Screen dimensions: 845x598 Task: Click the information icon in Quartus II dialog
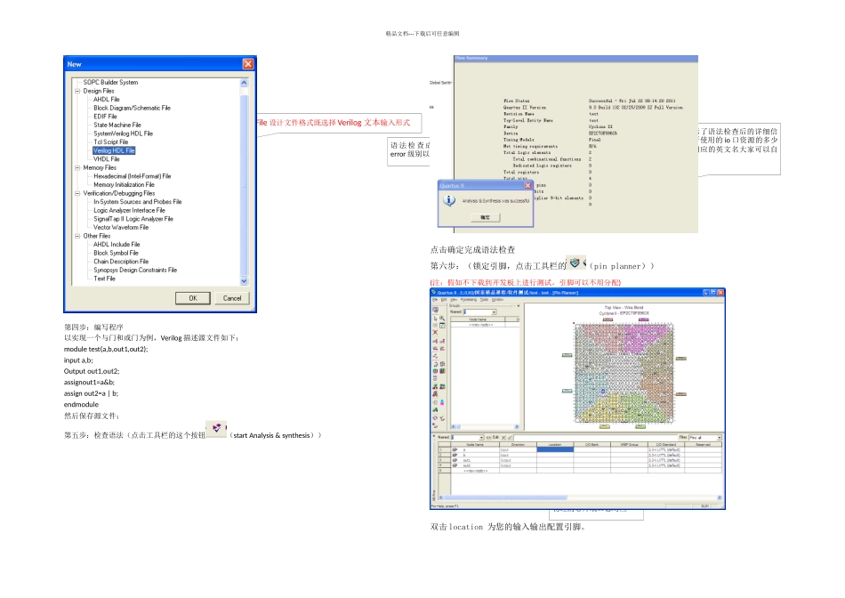tap(449, 200)
